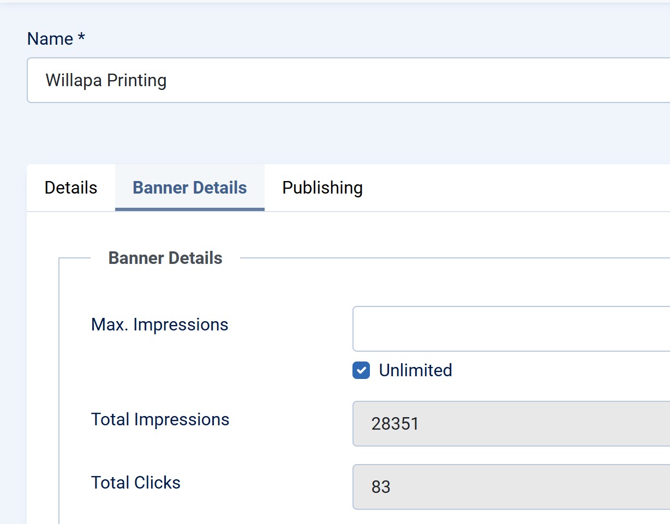
Task: Click the white checkmark in Unlimited box
Action: pos(361,370)
